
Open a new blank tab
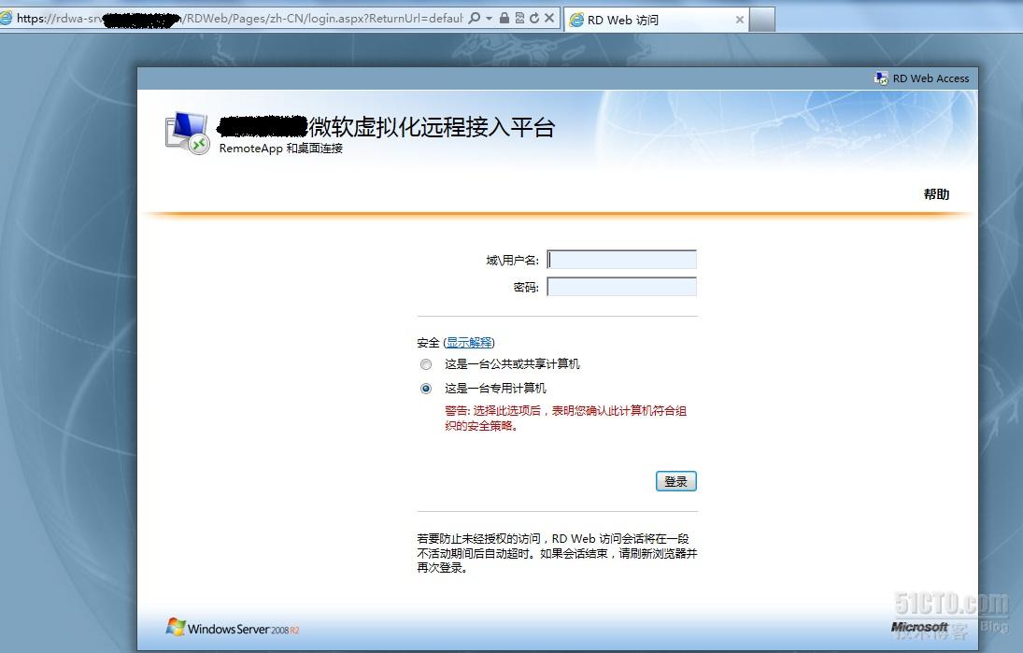762,20
